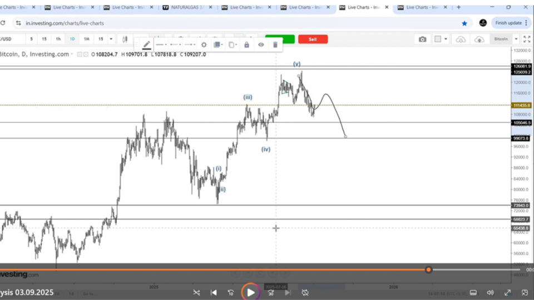The image size is (534, 300).
Task: Enter fullscreen chart mode with the expand-arrows icon
Action: 527,39
